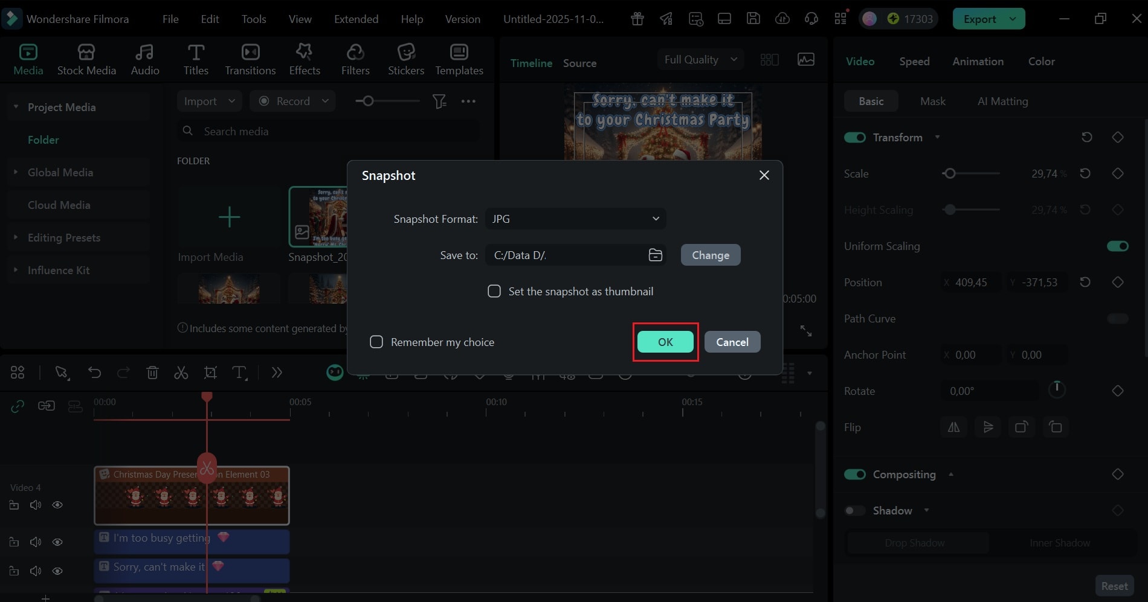This screenshot has height=602, width=1148.
Task: Open the Stock Media panel
Action: [86, 60]
